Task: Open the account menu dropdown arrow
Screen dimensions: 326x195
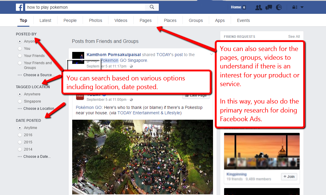Action: 302,7
